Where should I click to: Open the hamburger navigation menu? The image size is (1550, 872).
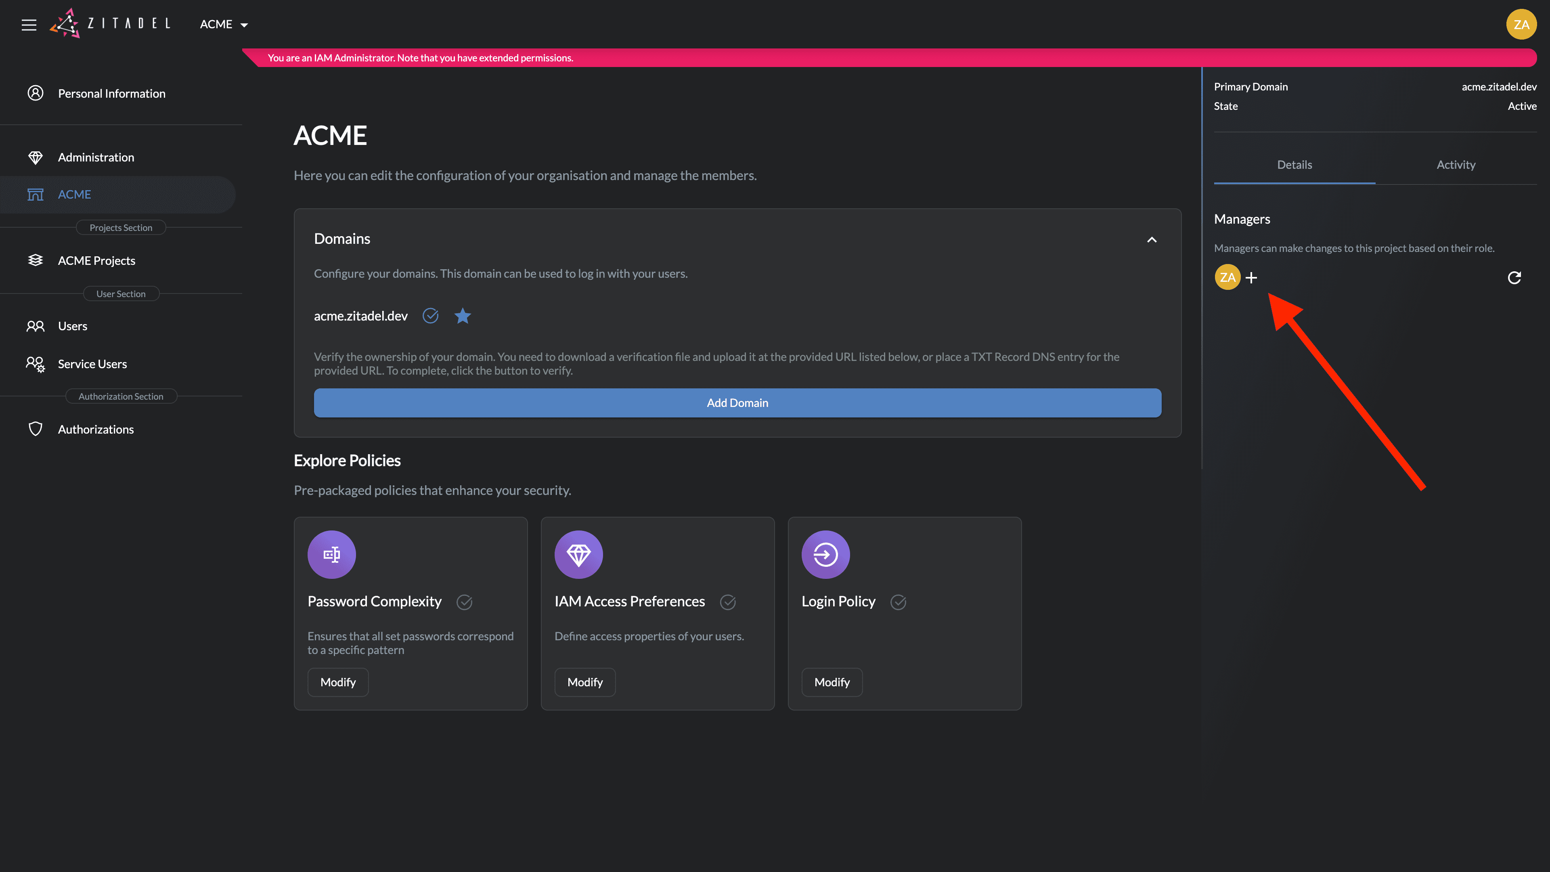(x=29, y=25)
